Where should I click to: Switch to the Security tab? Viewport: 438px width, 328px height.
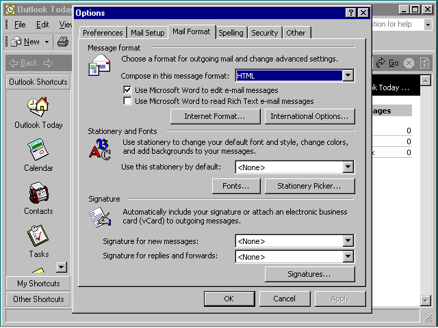(x=265, y=33)
